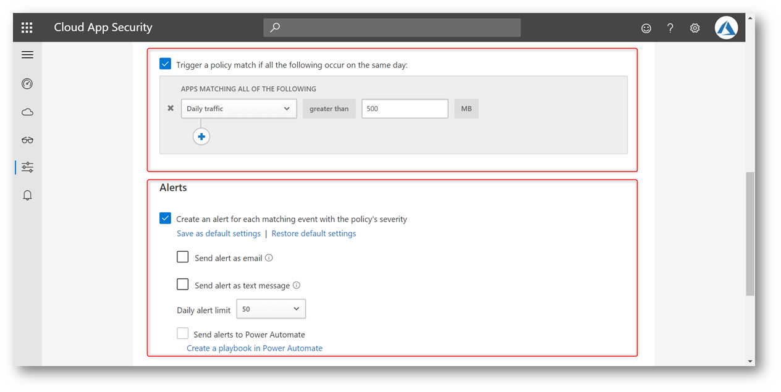Open settings gear icon in header
The image size is (781, 392).
point(695,28)
